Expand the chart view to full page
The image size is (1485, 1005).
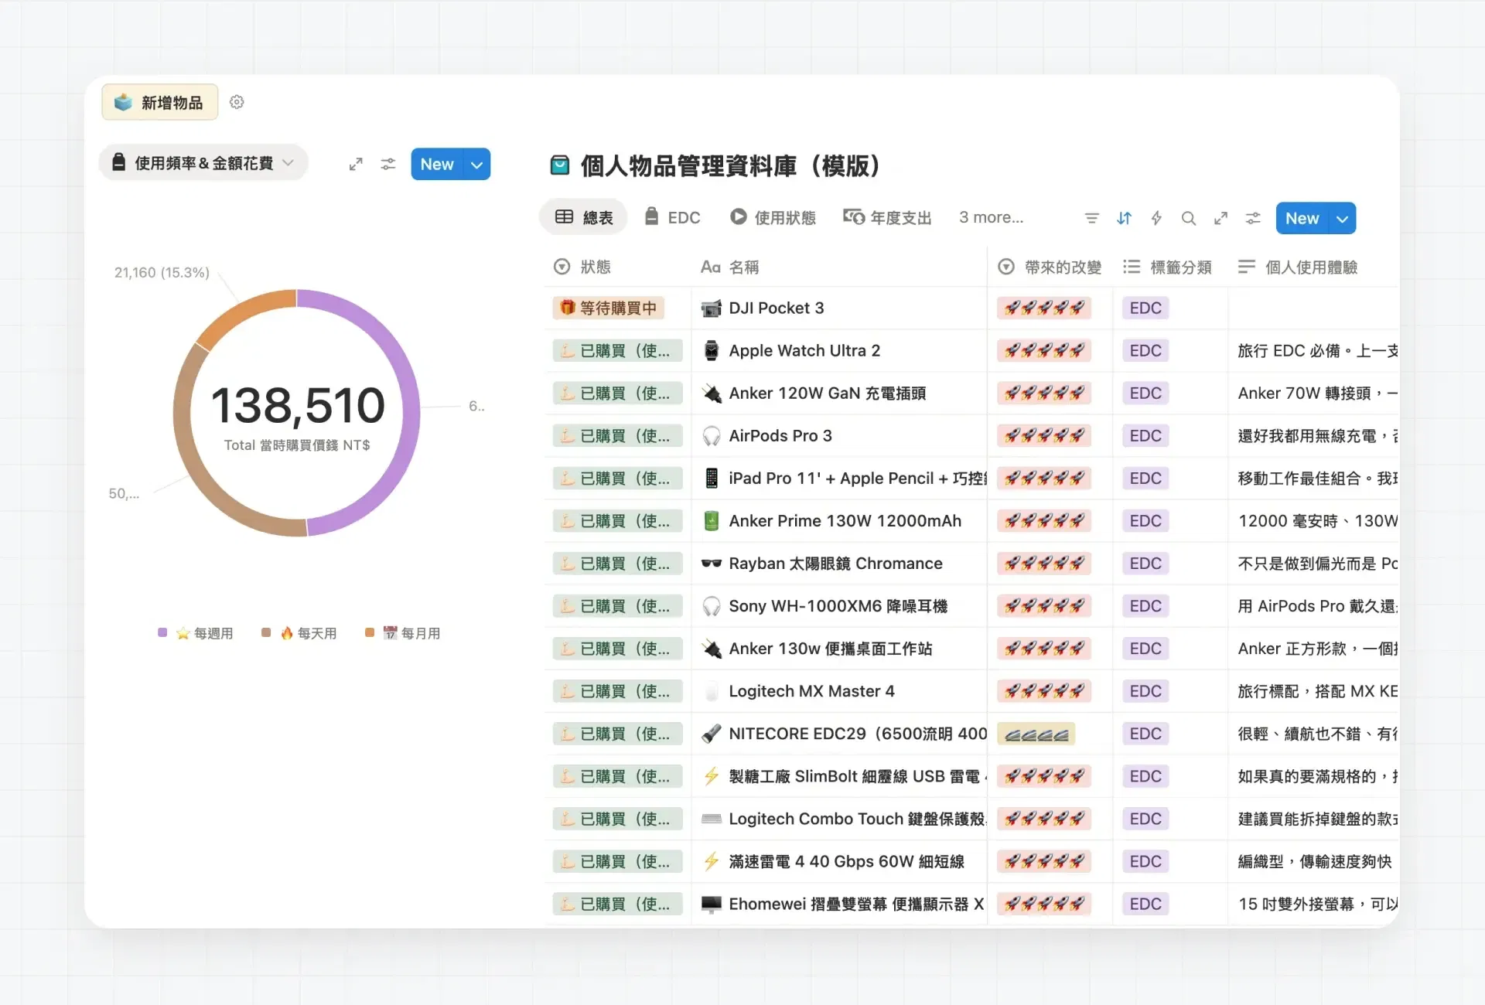356,164
